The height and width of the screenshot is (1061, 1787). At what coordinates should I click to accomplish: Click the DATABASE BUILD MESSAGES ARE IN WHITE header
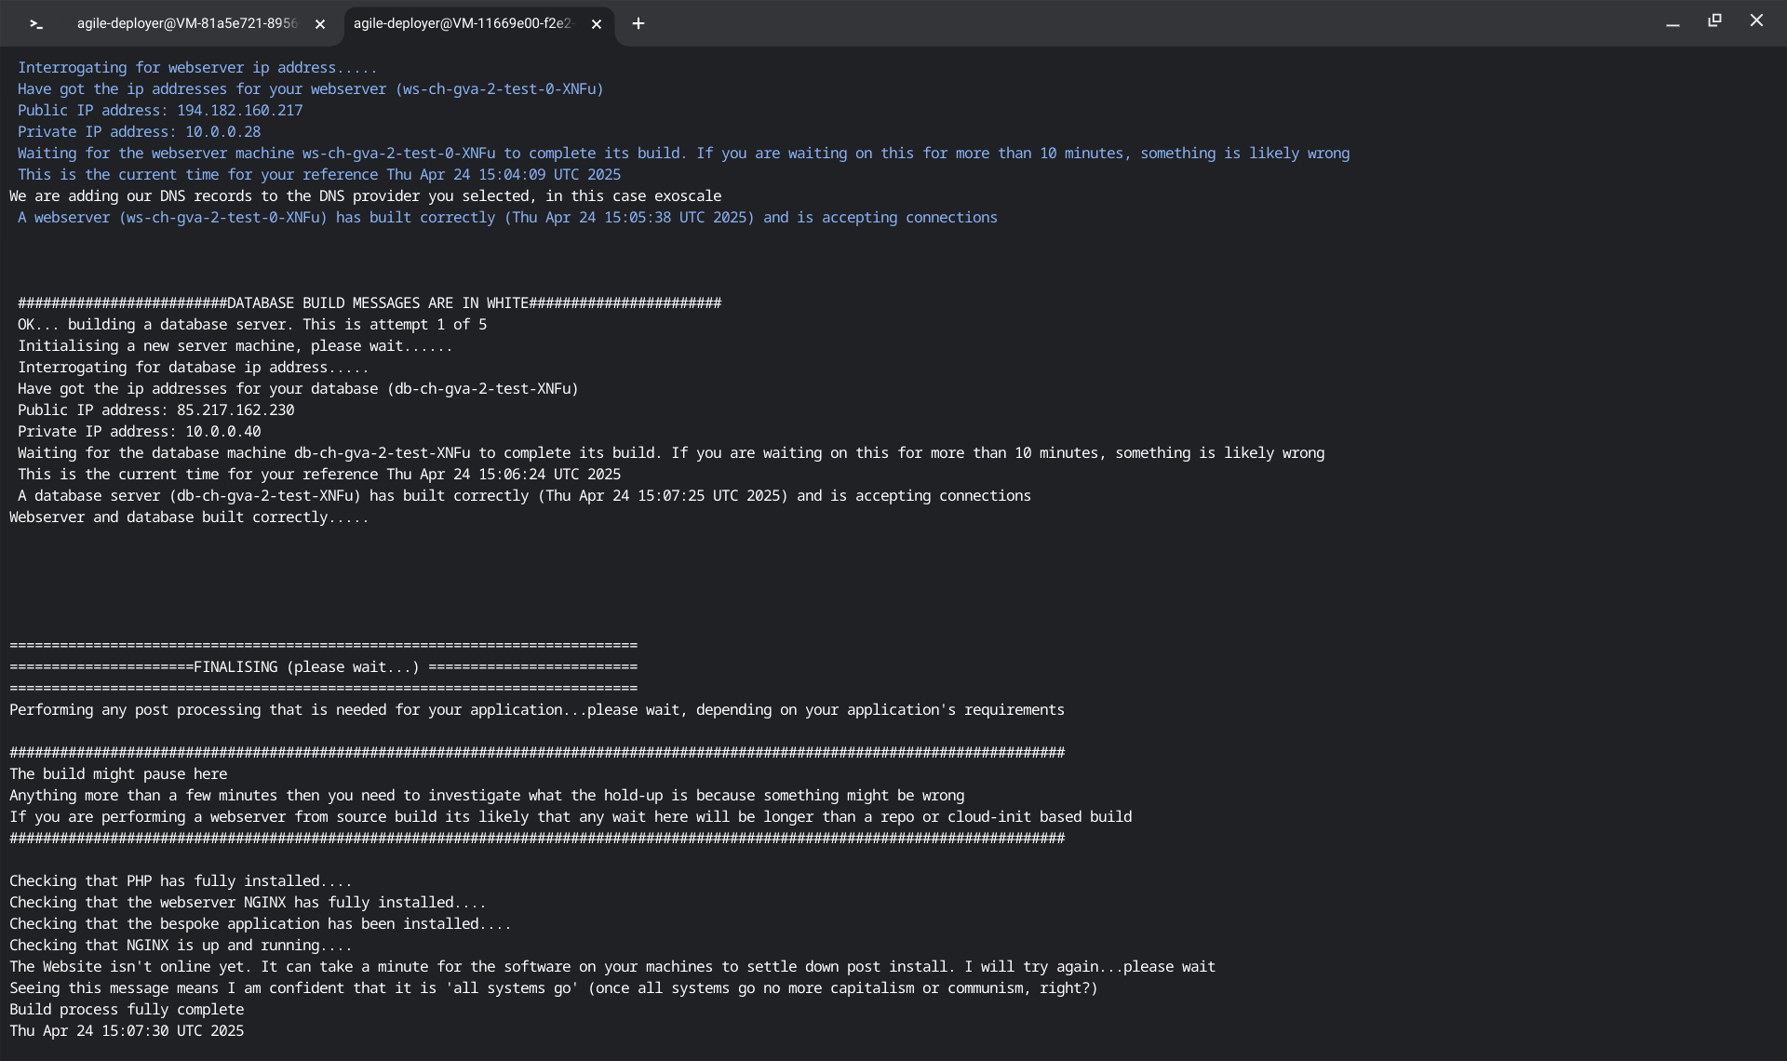click(377, 302)
